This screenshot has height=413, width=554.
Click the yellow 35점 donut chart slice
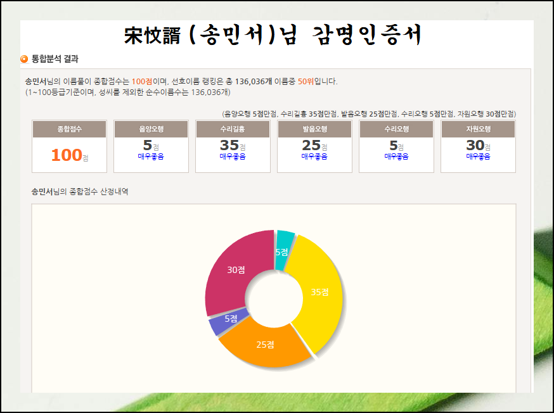[x=319, y=293]
